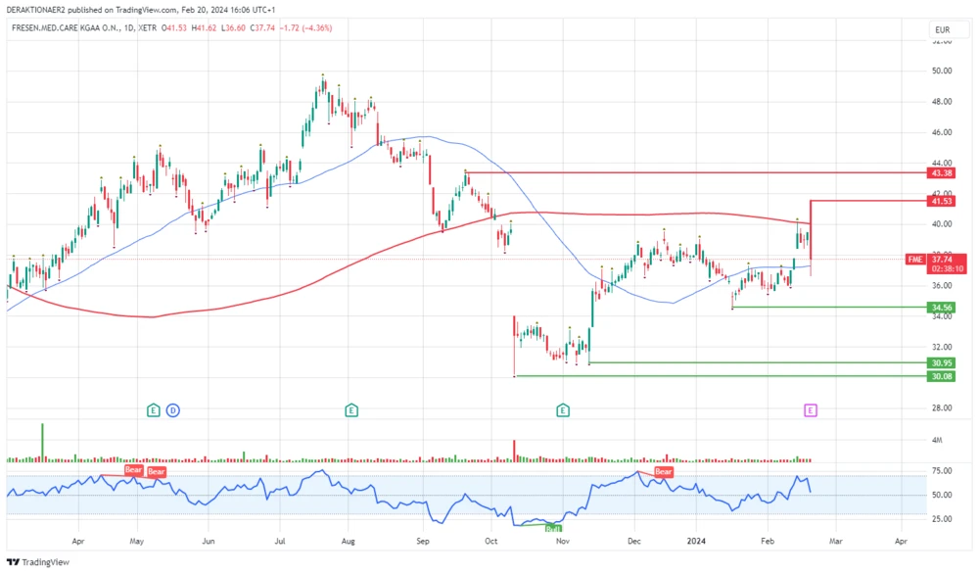This screenshot has height=574, width=979.
Task: Click the first Bear label near May
Action: [x=133, y=471]
